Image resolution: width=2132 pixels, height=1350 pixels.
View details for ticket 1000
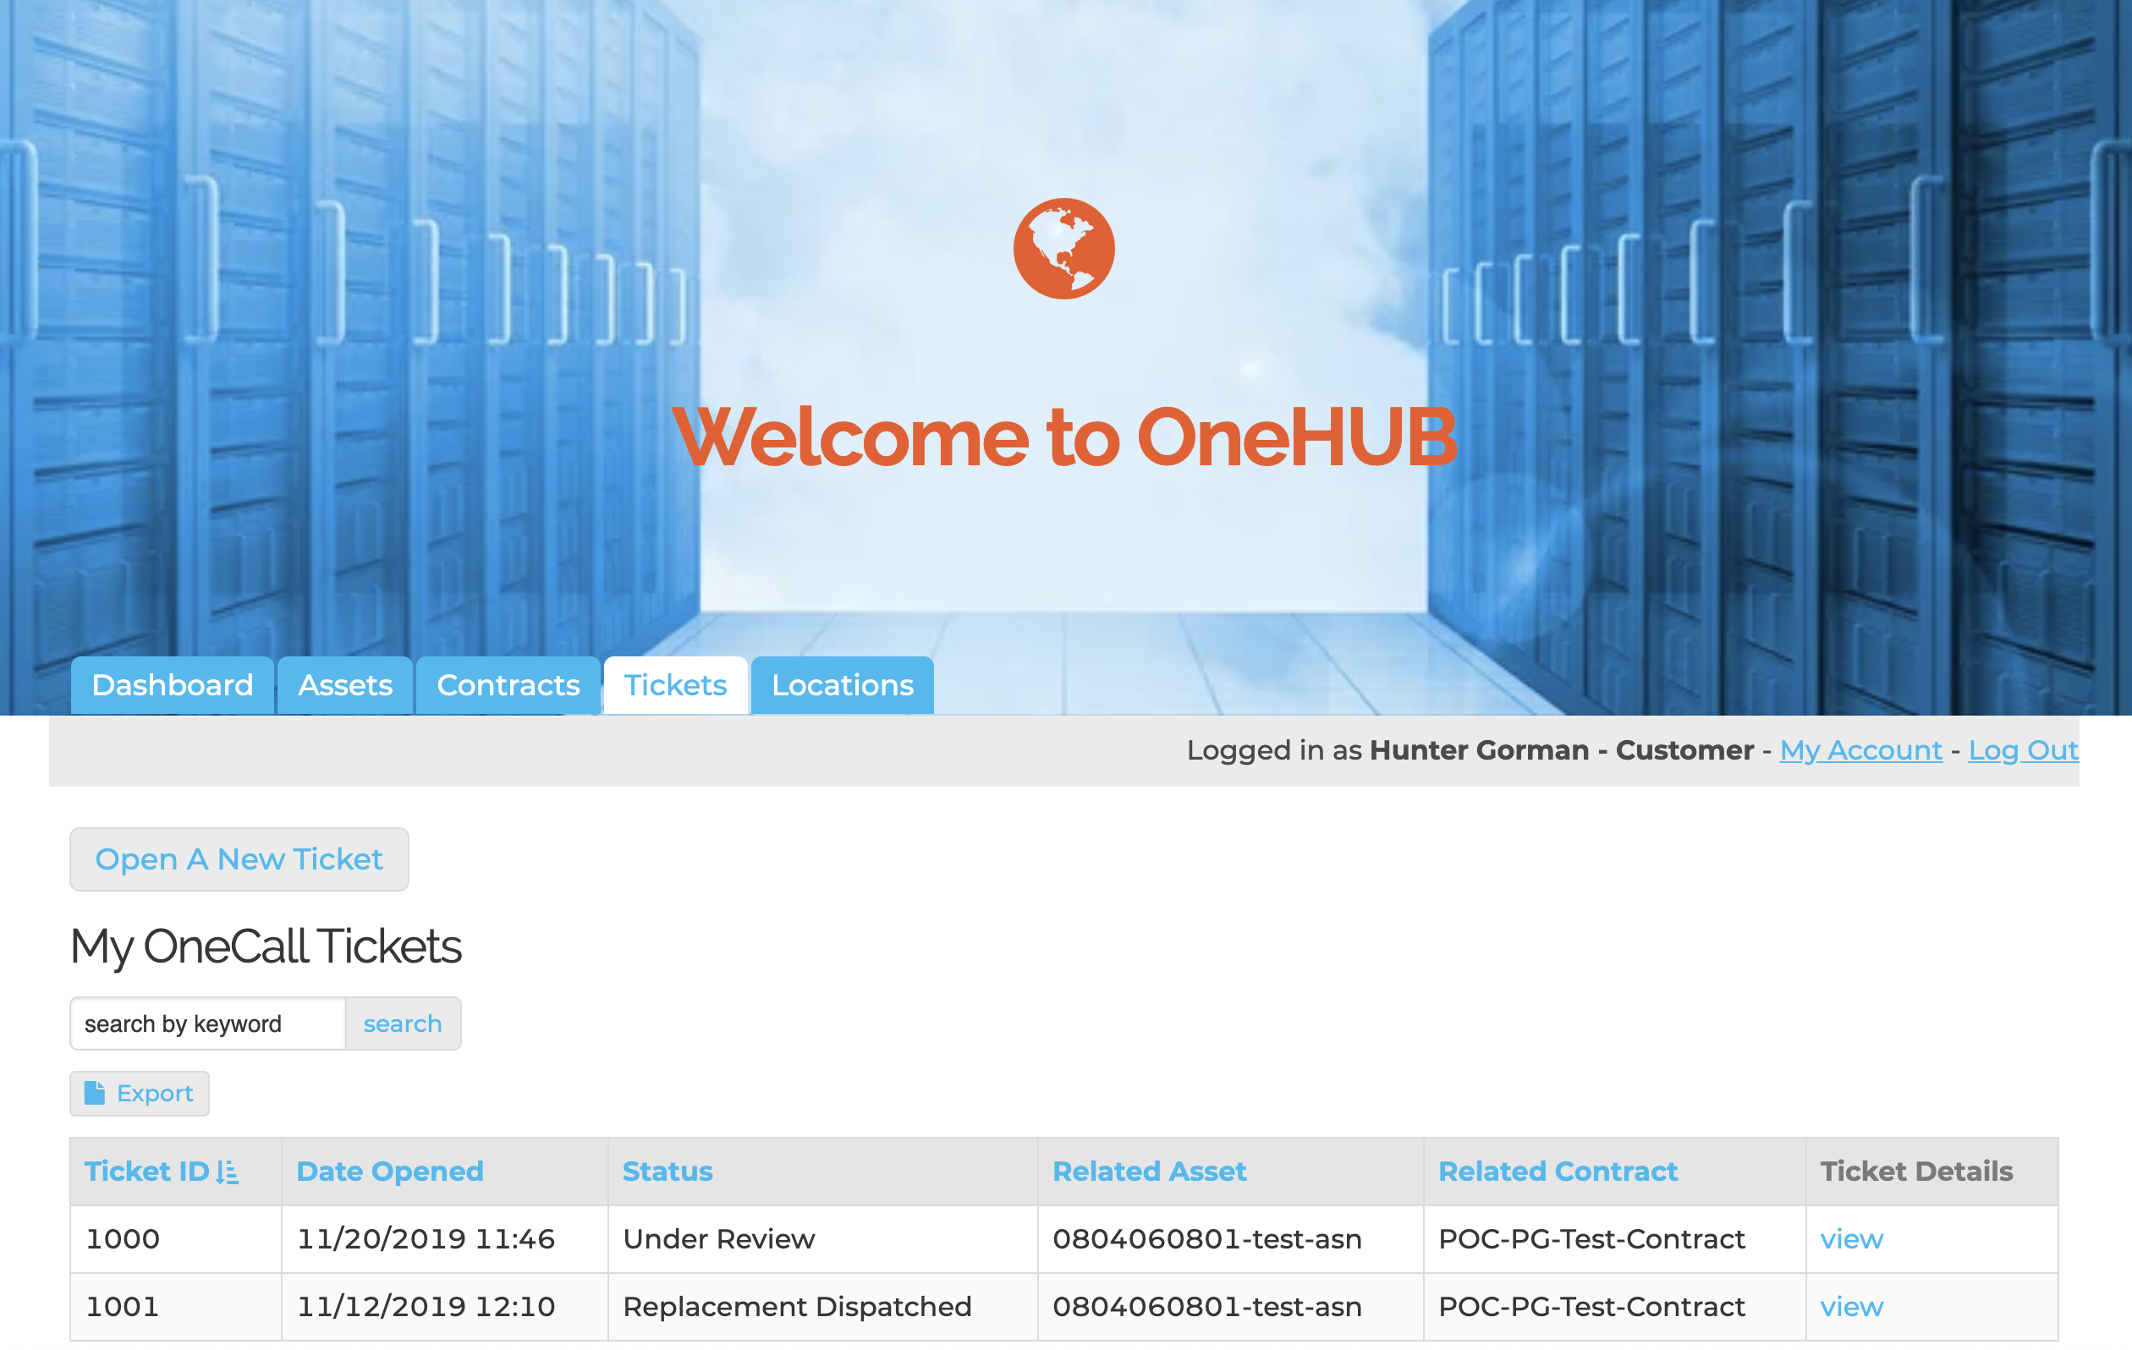(x=1850, y=1238)
